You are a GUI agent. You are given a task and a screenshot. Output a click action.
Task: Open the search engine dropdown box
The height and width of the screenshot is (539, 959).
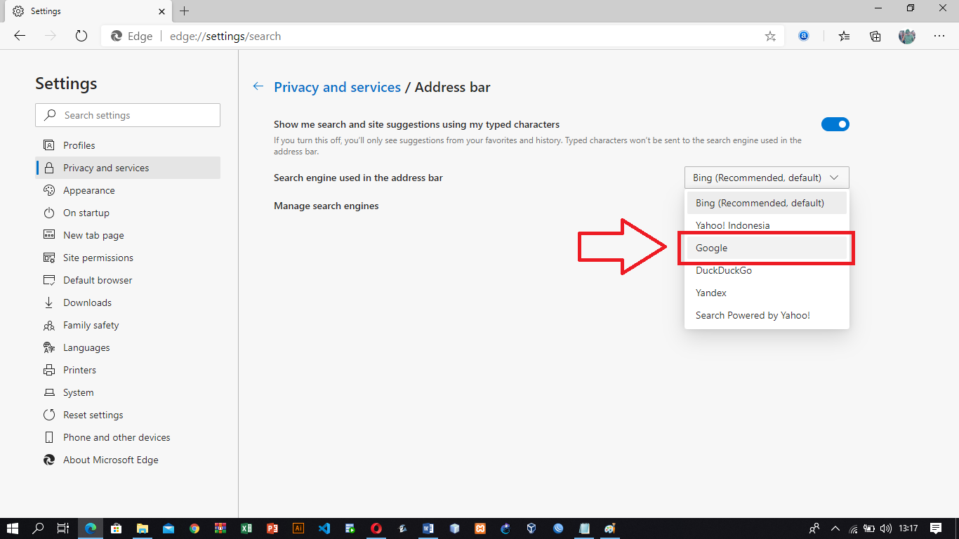[767, 178]
